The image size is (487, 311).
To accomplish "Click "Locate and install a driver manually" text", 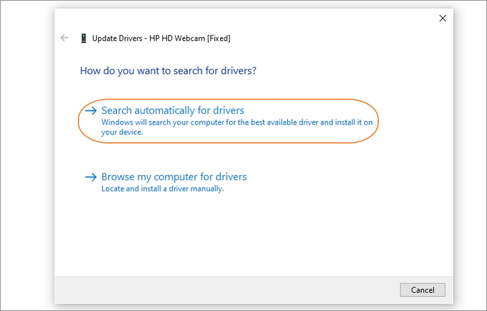I will point(163,189).
